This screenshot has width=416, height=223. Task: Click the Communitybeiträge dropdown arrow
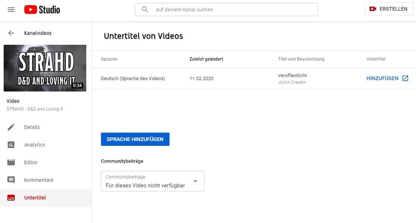coord(195,181)
